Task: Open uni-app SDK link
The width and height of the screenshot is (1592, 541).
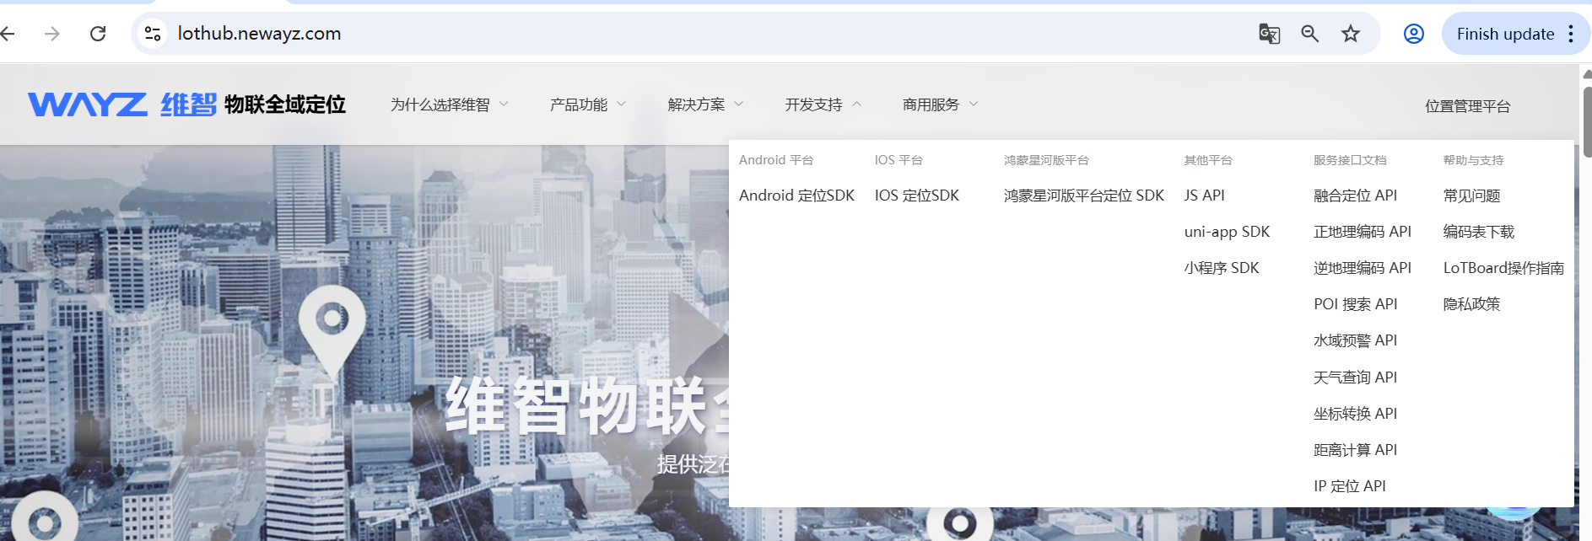Action: [x=1227, y=232]
